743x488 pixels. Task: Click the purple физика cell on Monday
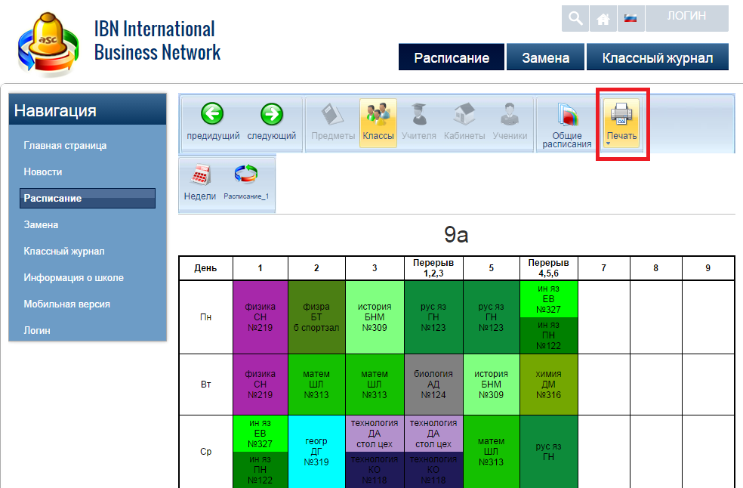pos(261,317)
